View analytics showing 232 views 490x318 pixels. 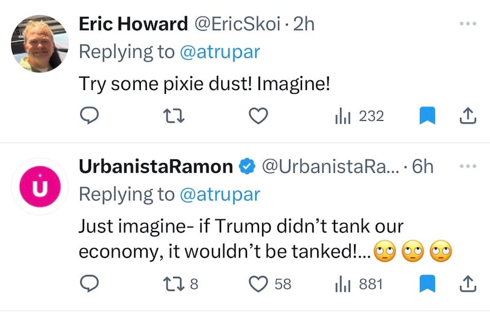(x=359, y=115)
